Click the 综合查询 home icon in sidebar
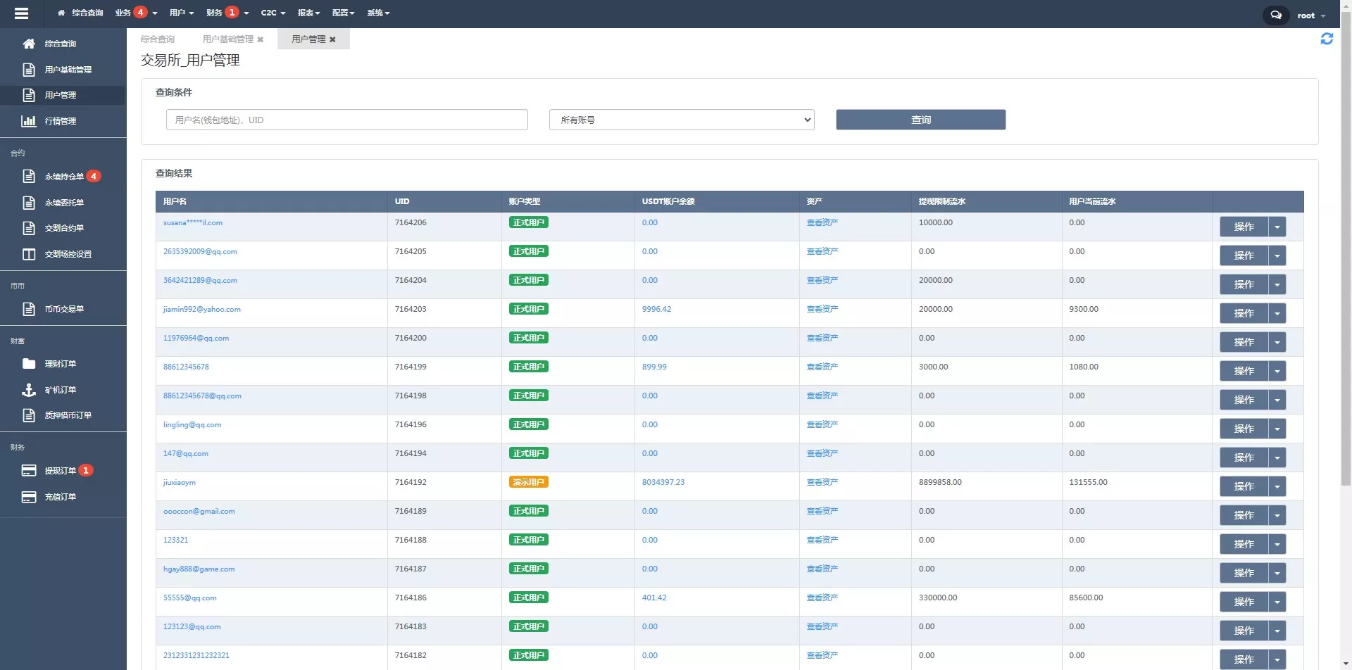This screenshot has width=1352, height=670. [x=29, y=44]
